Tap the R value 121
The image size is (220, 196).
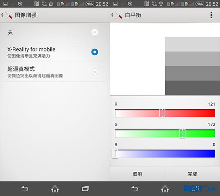click(x=212, y=104)
